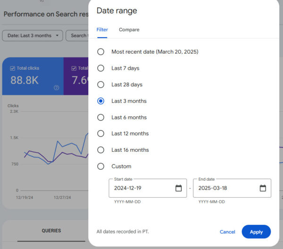
Task: Switch to the Compare tab
Action: click(129, 30)
